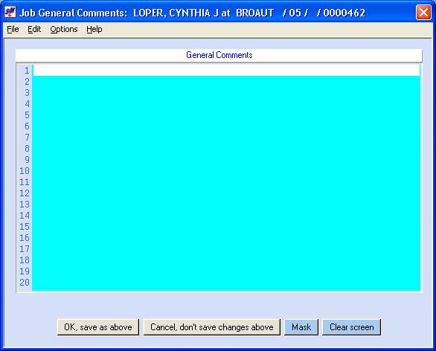Click the Clear screen button
436x351 pixels.
(351, 327)
